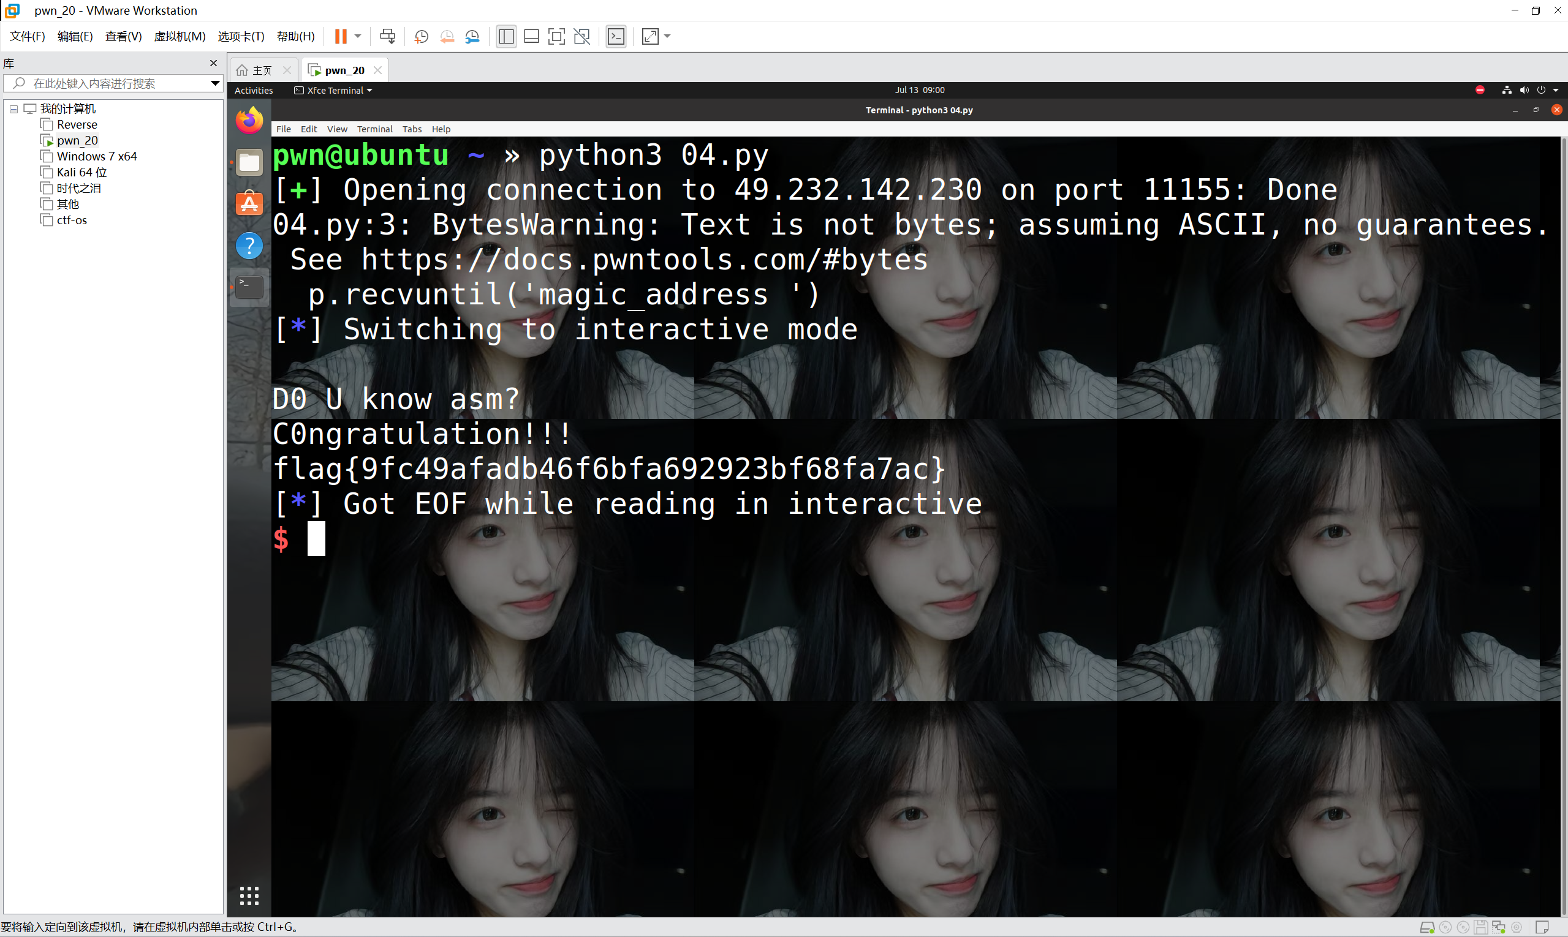Close the pwn_20 tab

[x=378, y=70]
